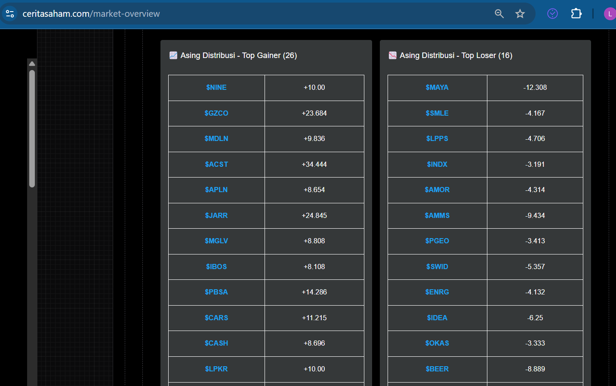Open the $PBSA stock link
Screen dimensions: 616x386
point(216,292)
